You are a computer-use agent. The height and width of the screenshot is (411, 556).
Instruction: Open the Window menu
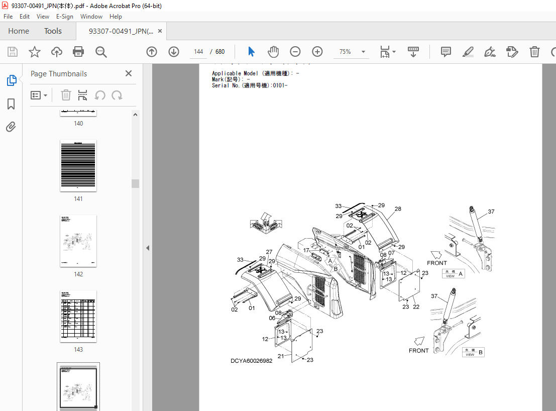click(91, 16)
